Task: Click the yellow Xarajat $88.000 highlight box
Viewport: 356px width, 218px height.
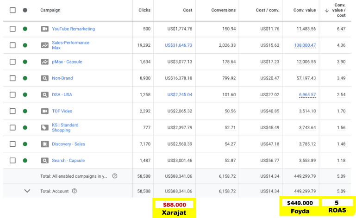Action: pyautogui.click(x=175, y=207)
